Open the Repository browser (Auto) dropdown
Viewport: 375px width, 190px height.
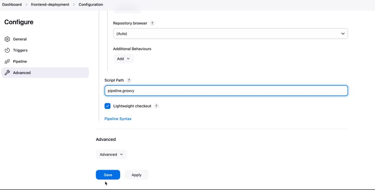tap(230, 34)
